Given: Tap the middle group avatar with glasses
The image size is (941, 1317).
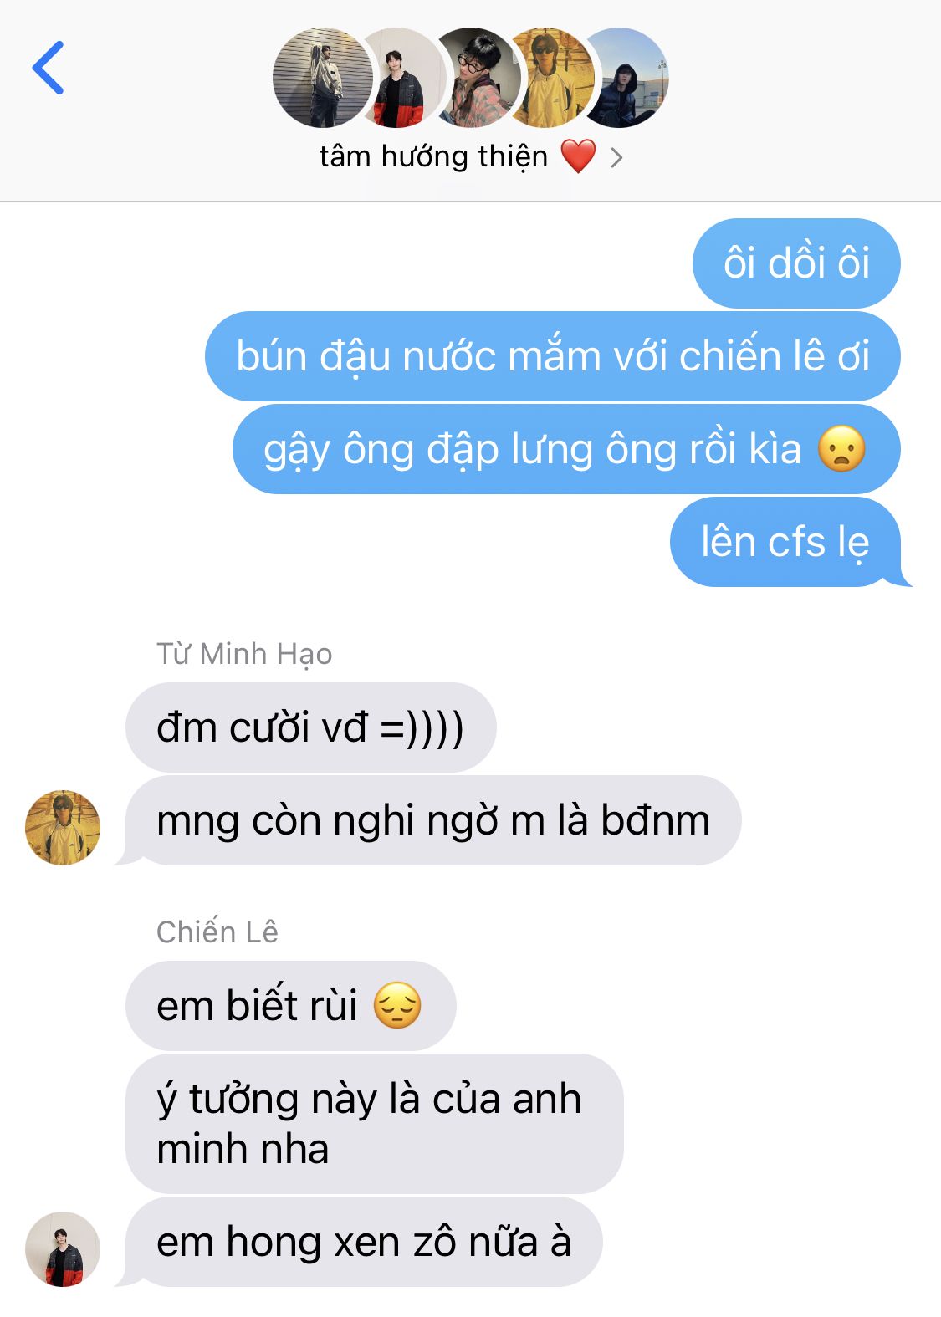Looking at the screenshot, I should click(478, 78).
